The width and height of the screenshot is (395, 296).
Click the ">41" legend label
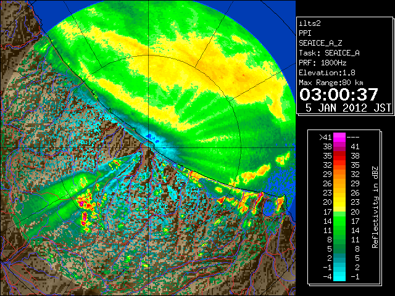coord(325,138)
